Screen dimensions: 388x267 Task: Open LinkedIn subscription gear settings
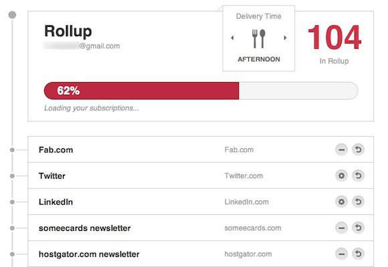(x=341, y=202)
